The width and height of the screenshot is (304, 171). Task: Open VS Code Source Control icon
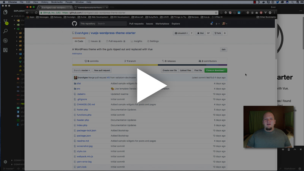6,22
